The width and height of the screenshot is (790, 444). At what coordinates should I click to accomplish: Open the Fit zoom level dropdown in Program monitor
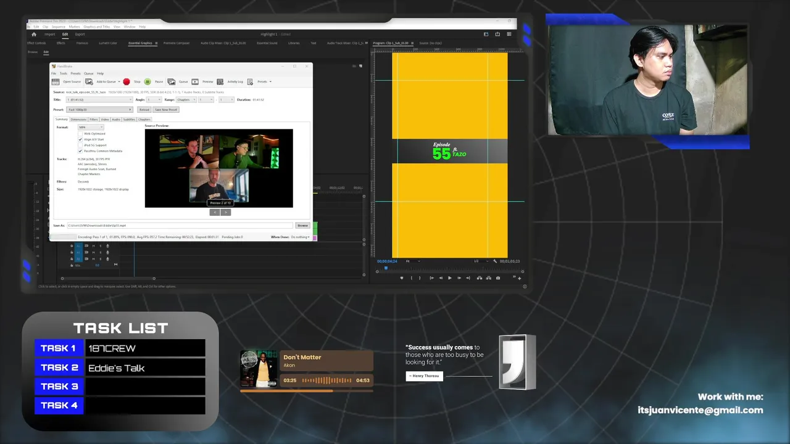(x=413, y=261)
